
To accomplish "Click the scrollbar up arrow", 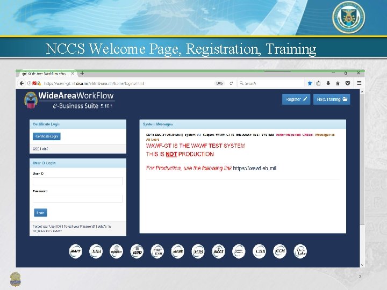I will point(362,91).
